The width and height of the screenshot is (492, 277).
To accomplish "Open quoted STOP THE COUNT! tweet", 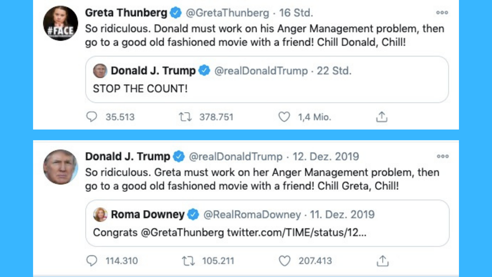I will (x=267, y=80).
